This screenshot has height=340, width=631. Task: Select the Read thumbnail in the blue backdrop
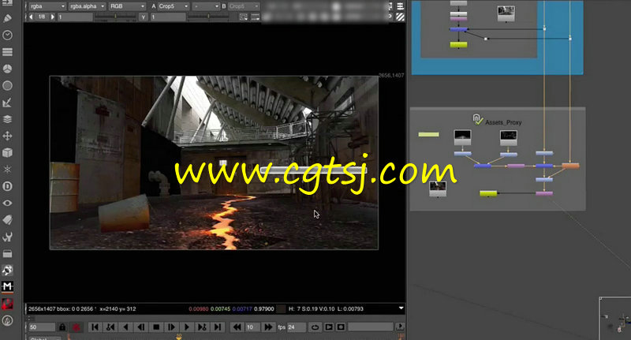click(x=506, y=13)
